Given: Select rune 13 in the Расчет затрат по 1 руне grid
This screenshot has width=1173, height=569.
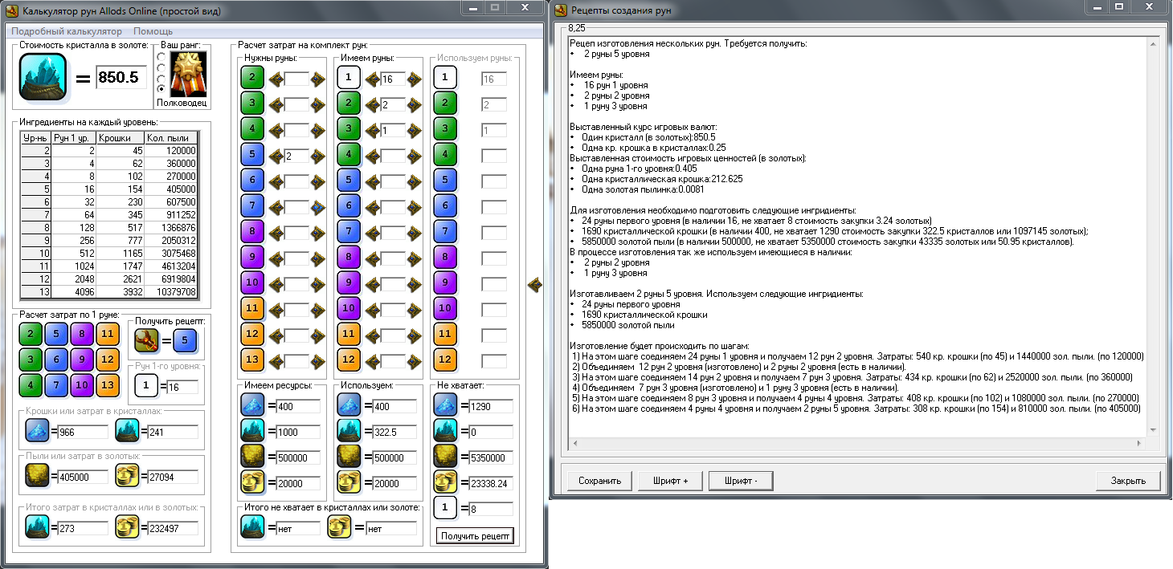Looking at the screenshot, I should point(108,384).
